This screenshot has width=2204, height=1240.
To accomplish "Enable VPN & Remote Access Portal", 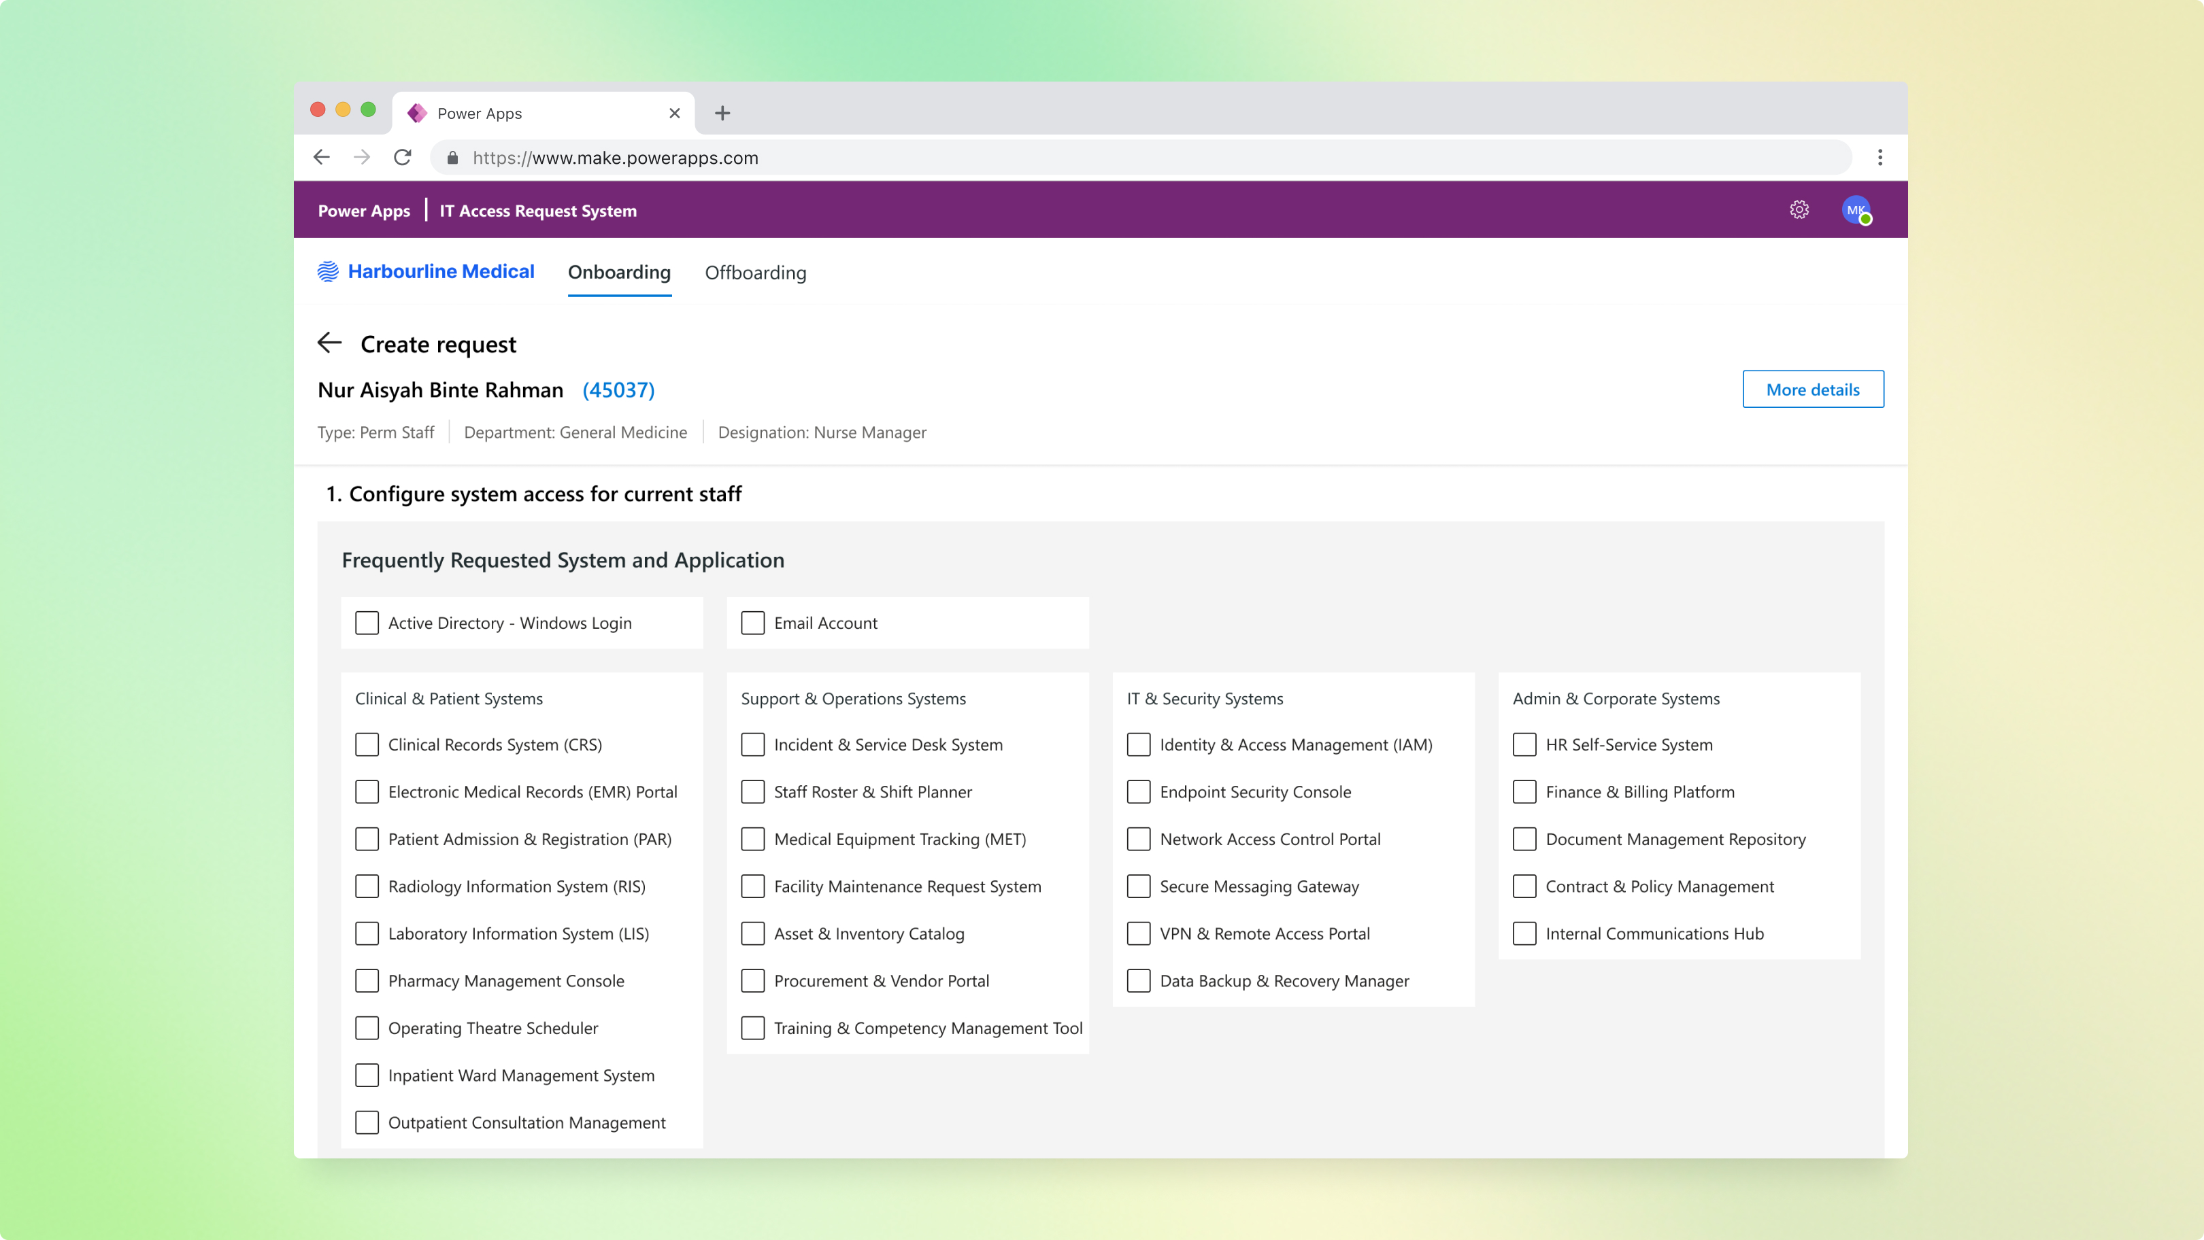I will tap(1138, 933).
